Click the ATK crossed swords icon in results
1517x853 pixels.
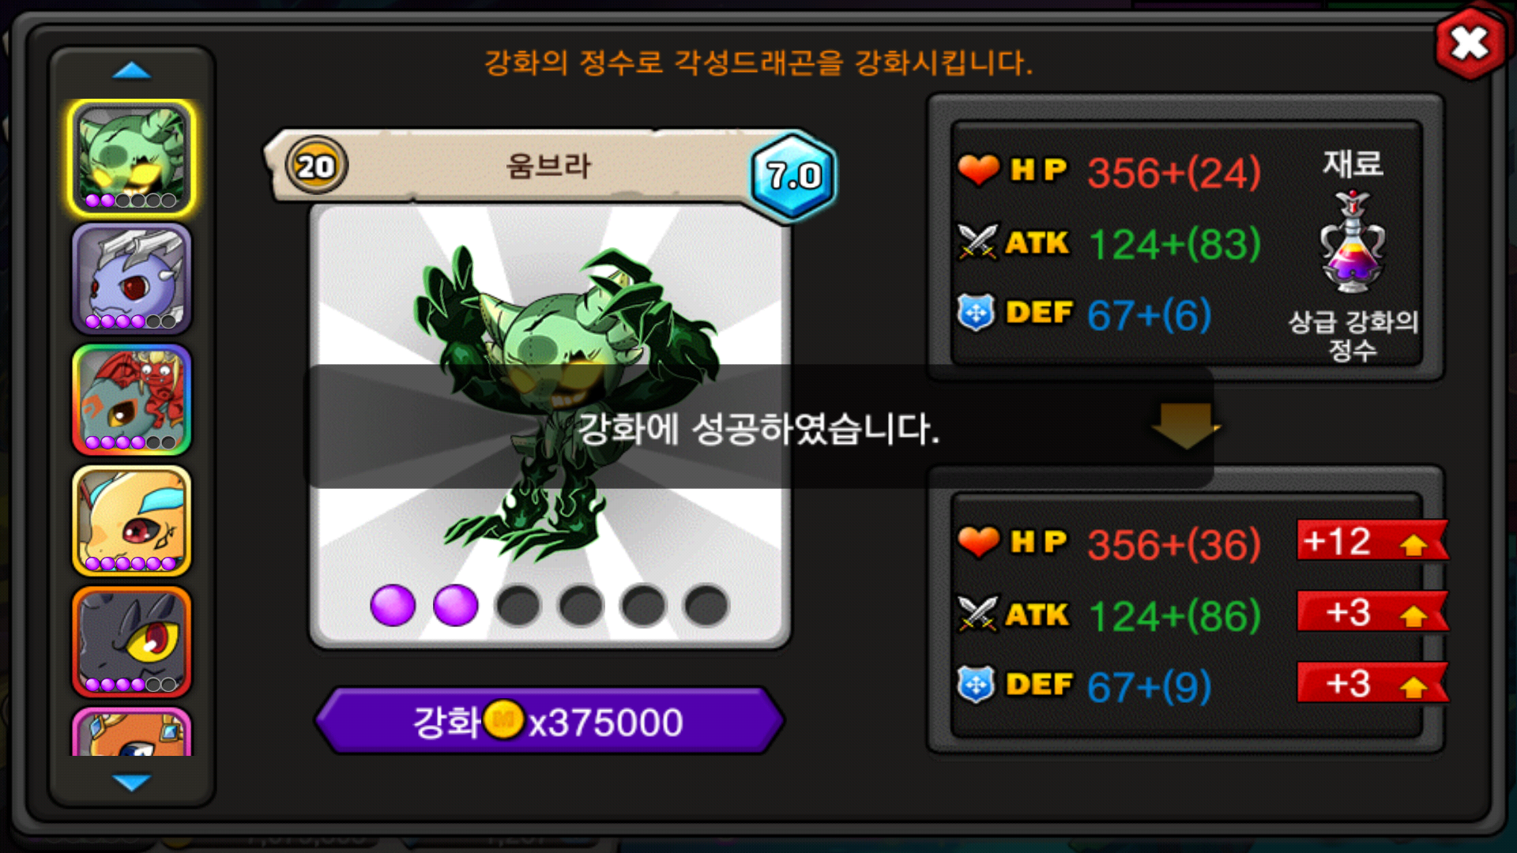click(977, 614)
